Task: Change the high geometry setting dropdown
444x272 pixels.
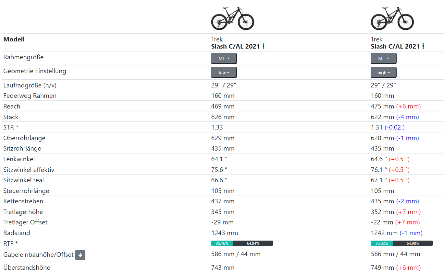Action: 384,73
